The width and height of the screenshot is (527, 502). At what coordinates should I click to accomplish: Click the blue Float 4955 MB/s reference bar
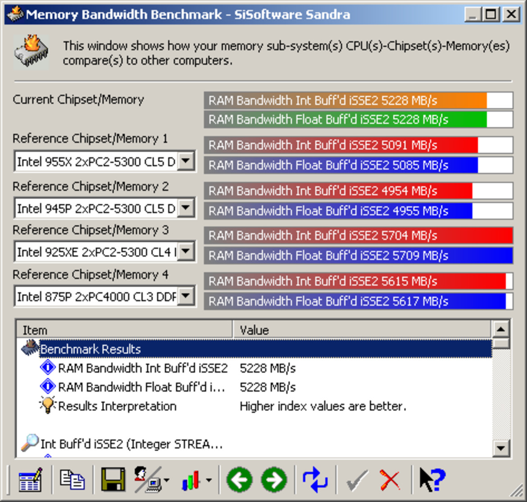[x=358, y=211]
